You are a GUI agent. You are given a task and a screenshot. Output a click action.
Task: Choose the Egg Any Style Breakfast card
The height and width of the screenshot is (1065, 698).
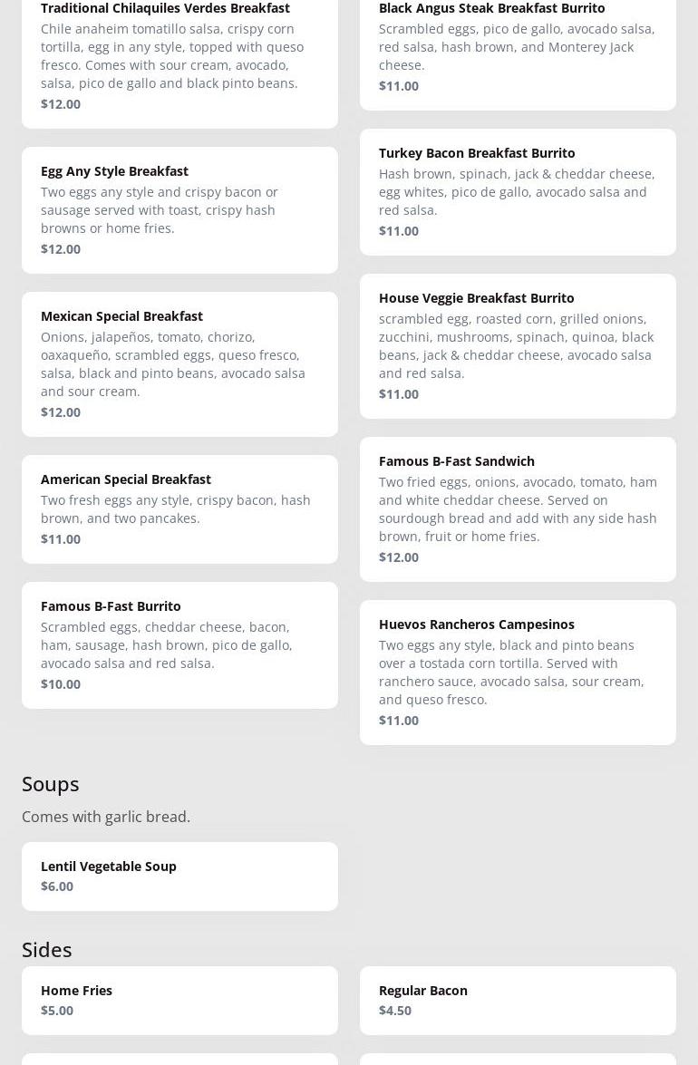[x=179, y=209]
